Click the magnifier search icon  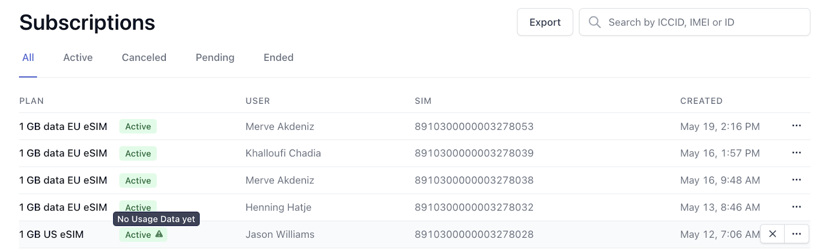coord(594,22)
